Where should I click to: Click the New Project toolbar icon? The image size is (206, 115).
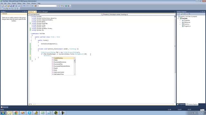pyautogui.click(x=3, y=6)
